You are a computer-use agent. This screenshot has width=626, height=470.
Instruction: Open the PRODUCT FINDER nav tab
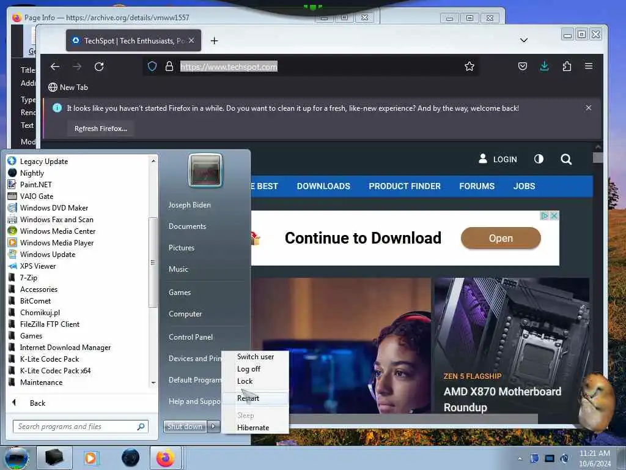(x=405, y=186)
